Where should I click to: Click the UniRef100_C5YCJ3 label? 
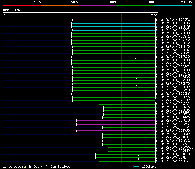175,121
